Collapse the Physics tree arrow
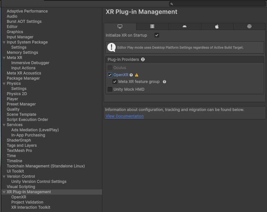The width and height of the screenshot is (267, 212). (4, 84)
